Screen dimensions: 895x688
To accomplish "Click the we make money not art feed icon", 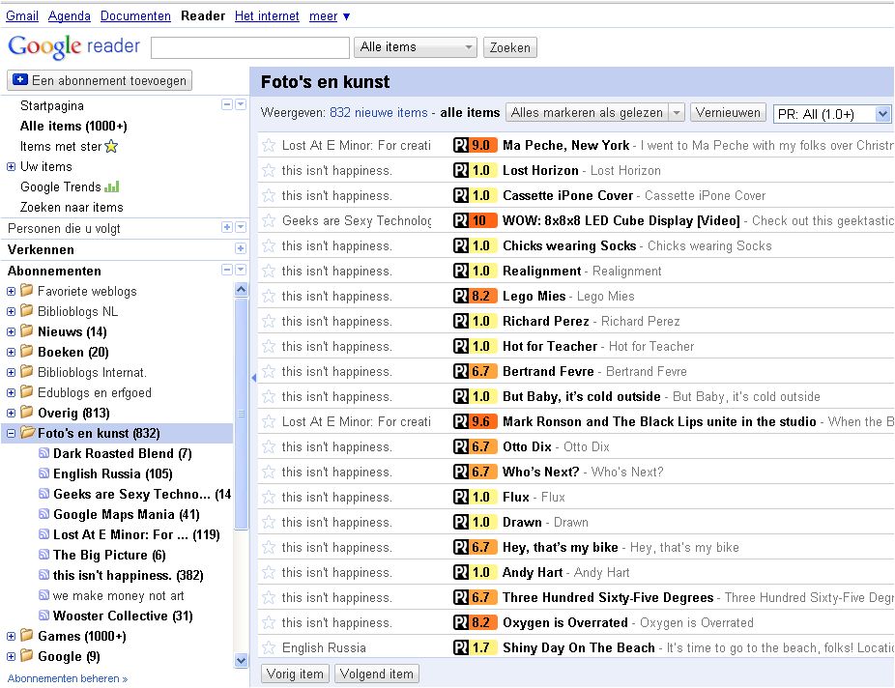I will pos(43,595).
